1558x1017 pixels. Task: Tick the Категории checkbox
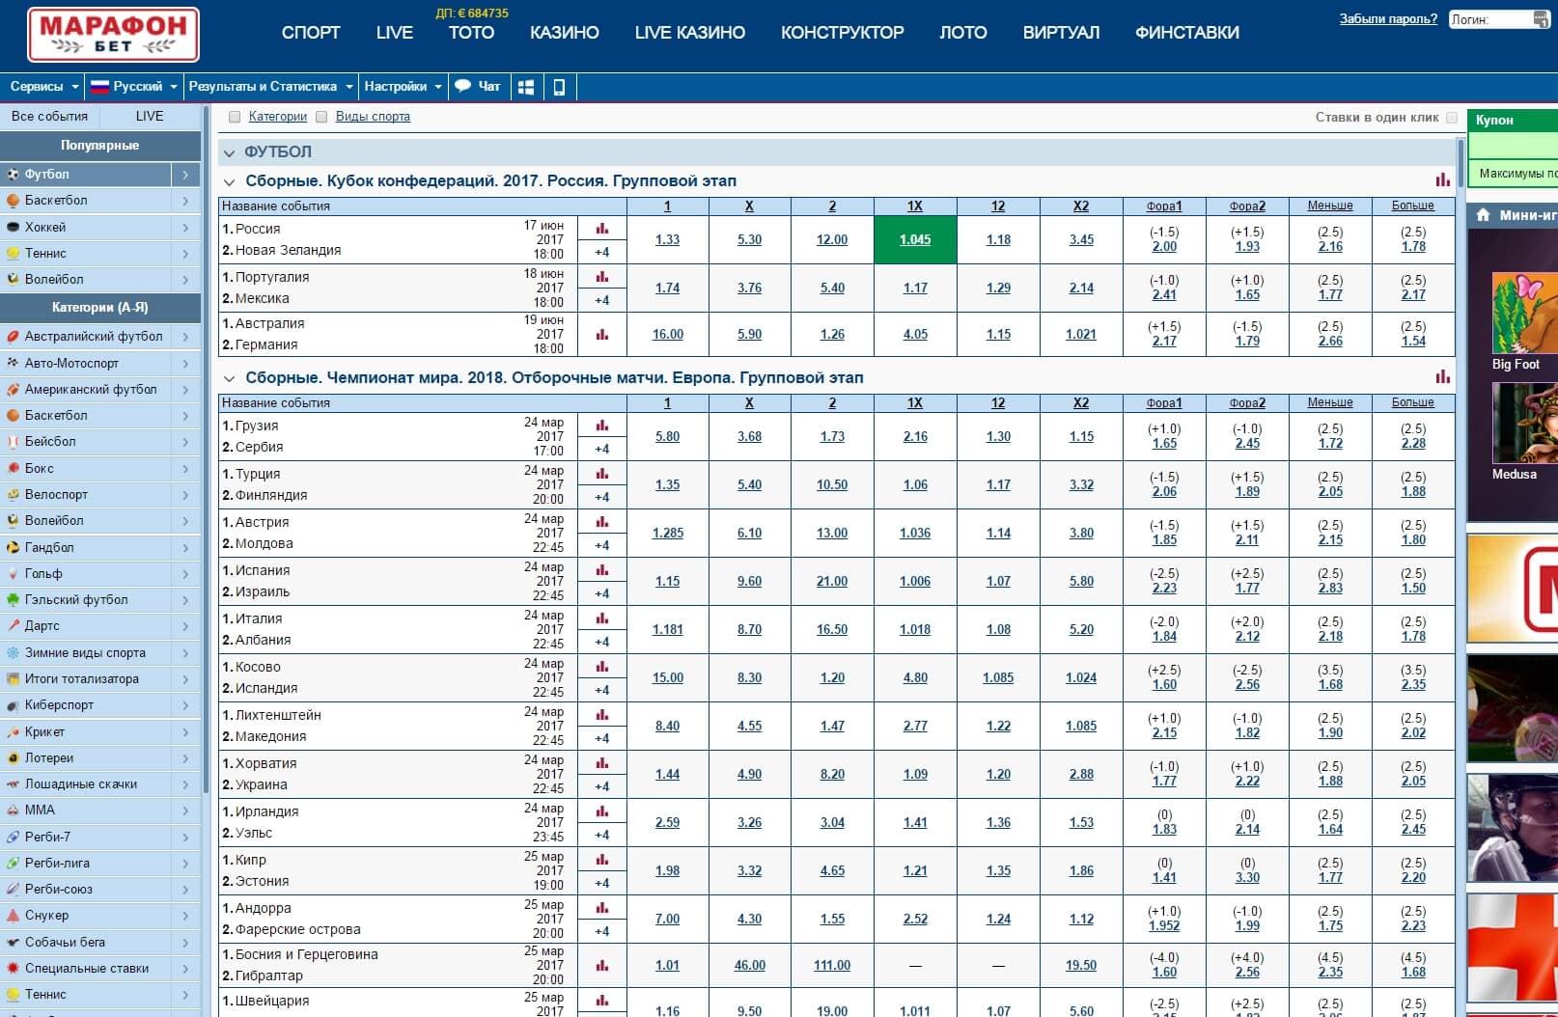(234, 117)
